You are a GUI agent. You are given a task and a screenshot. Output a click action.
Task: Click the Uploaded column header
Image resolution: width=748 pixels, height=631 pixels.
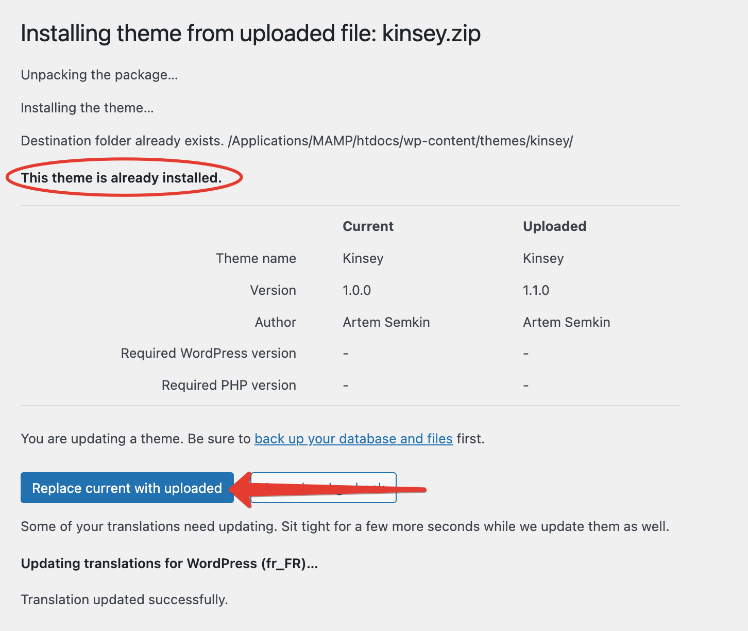point(554,226)
